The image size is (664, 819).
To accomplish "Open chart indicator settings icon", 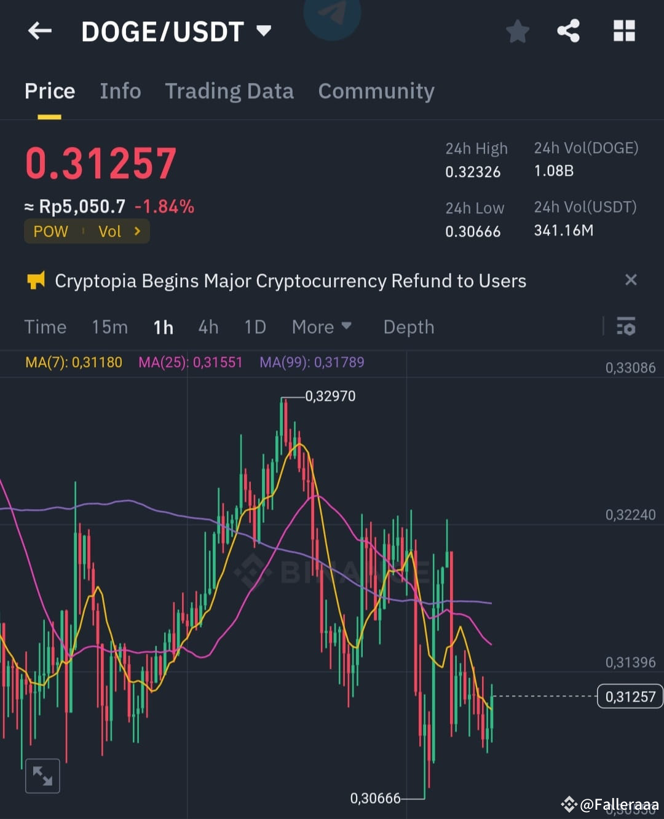I will coord(626,326).
